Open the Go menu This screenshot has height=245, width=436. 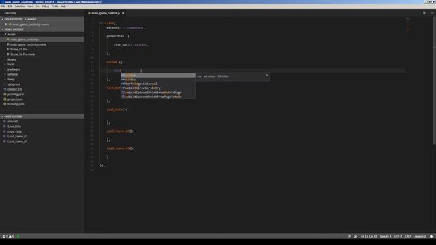[37, 6]
